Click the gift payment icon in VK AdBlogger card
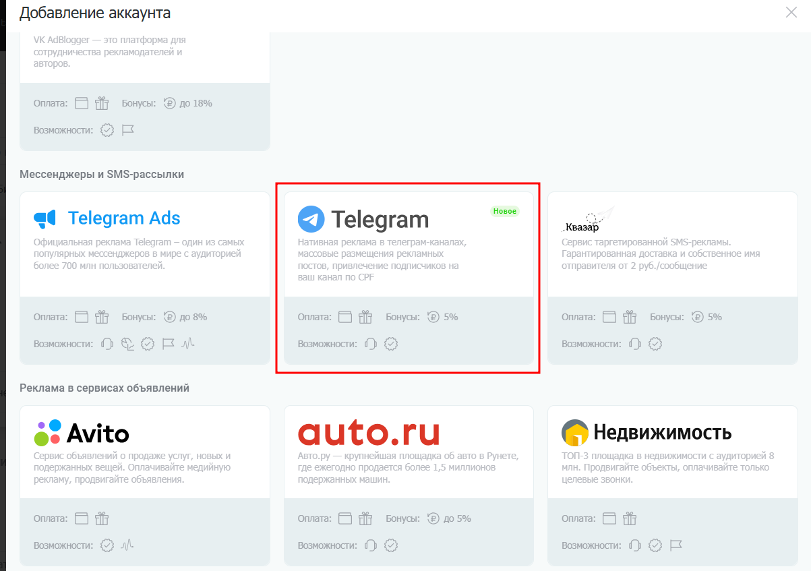The height and width of the screenshot is (571, 811). point(102,103)
